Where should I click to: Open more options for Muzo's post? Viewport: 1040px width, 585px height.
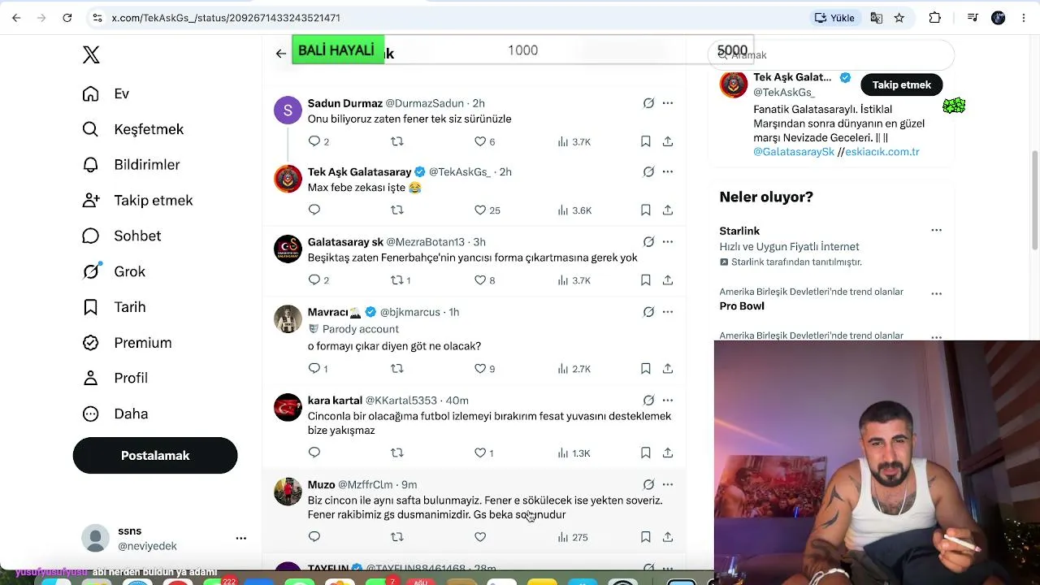[668, 484]
